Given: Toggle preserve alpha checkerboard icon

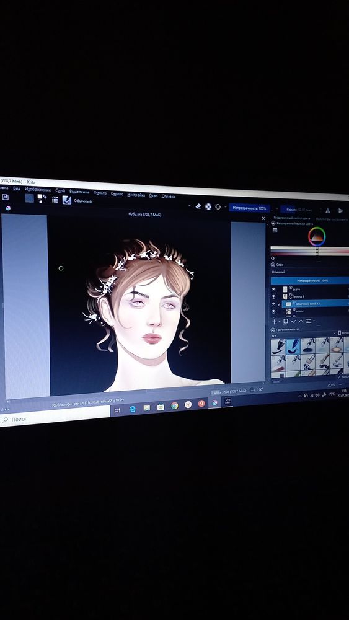Looking at the screenshot, I should [x=208, y=206].
